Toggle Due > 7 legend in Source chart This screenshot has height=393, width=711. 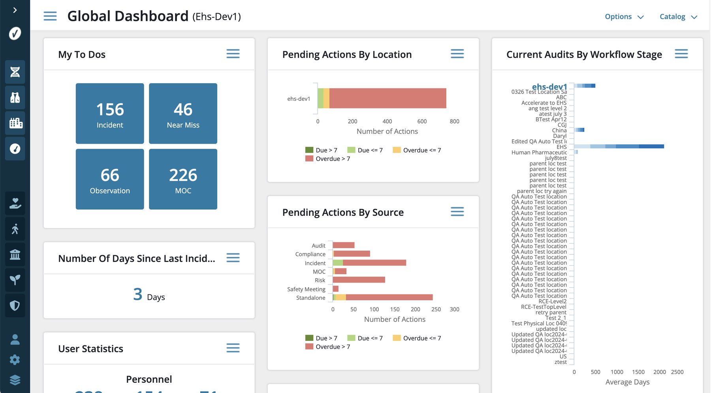click(x=321, y=338)
